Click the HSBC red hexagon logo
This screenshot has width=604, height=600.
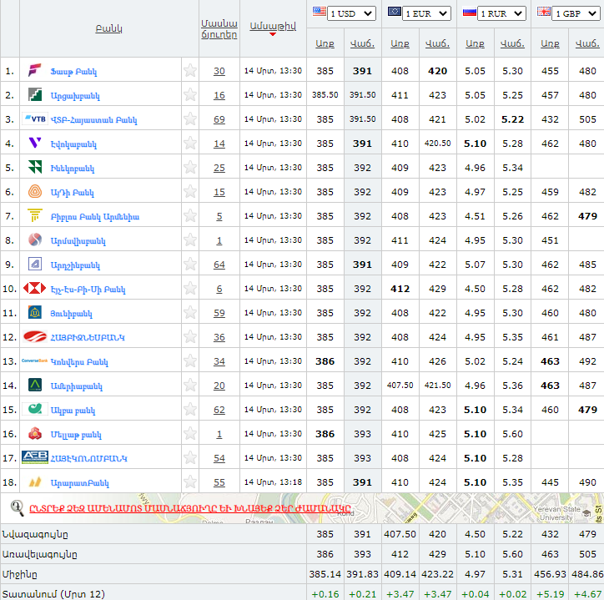click(35, 288)
